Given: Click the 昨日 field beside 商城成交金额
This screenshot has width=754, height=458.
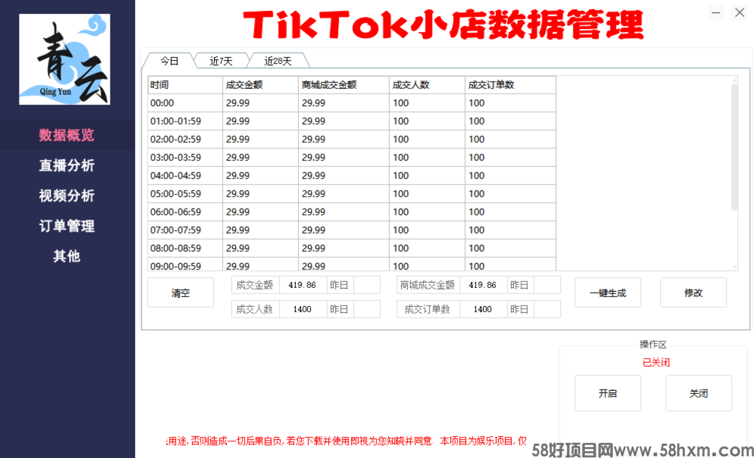Looking at the screenshot, I should tap(547, 285).
